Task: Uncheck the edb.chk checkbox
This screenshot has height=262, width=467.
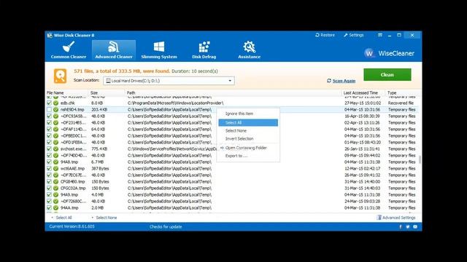Action: tap(49, 103)
